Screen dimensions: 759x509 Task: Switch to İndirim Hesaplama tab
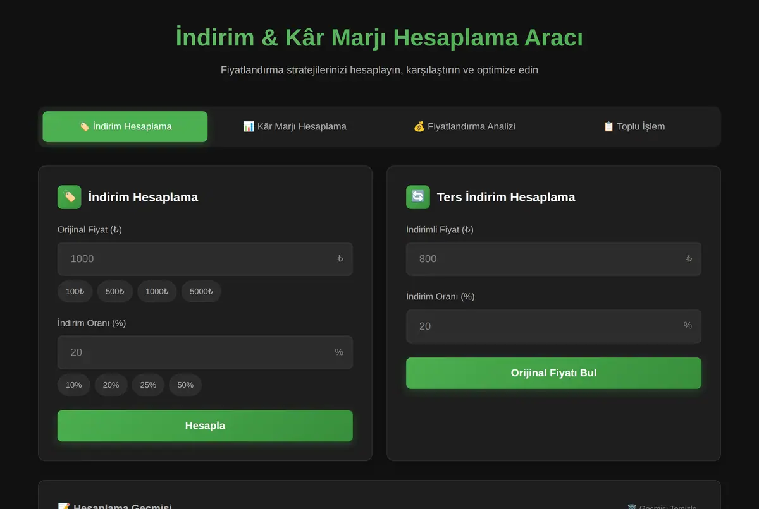tap(125, 126)
